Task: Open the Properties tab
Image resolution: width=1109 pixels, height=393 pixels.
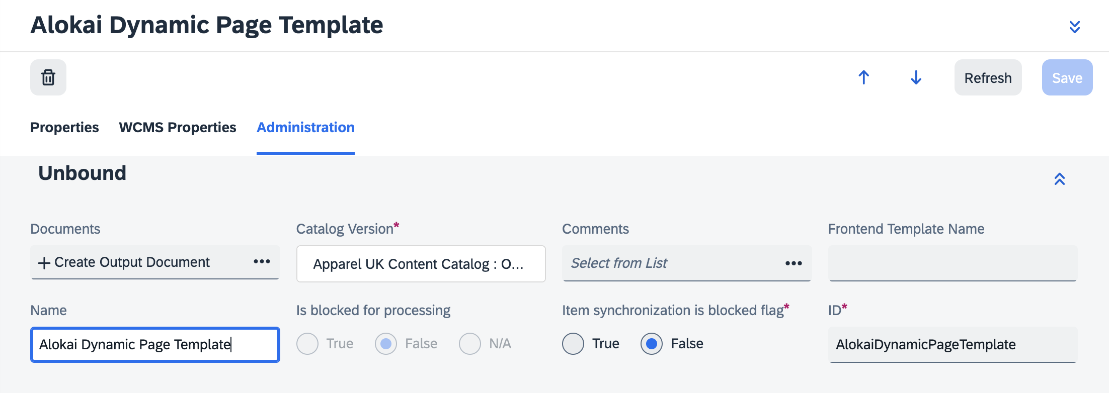Action: 64,128
